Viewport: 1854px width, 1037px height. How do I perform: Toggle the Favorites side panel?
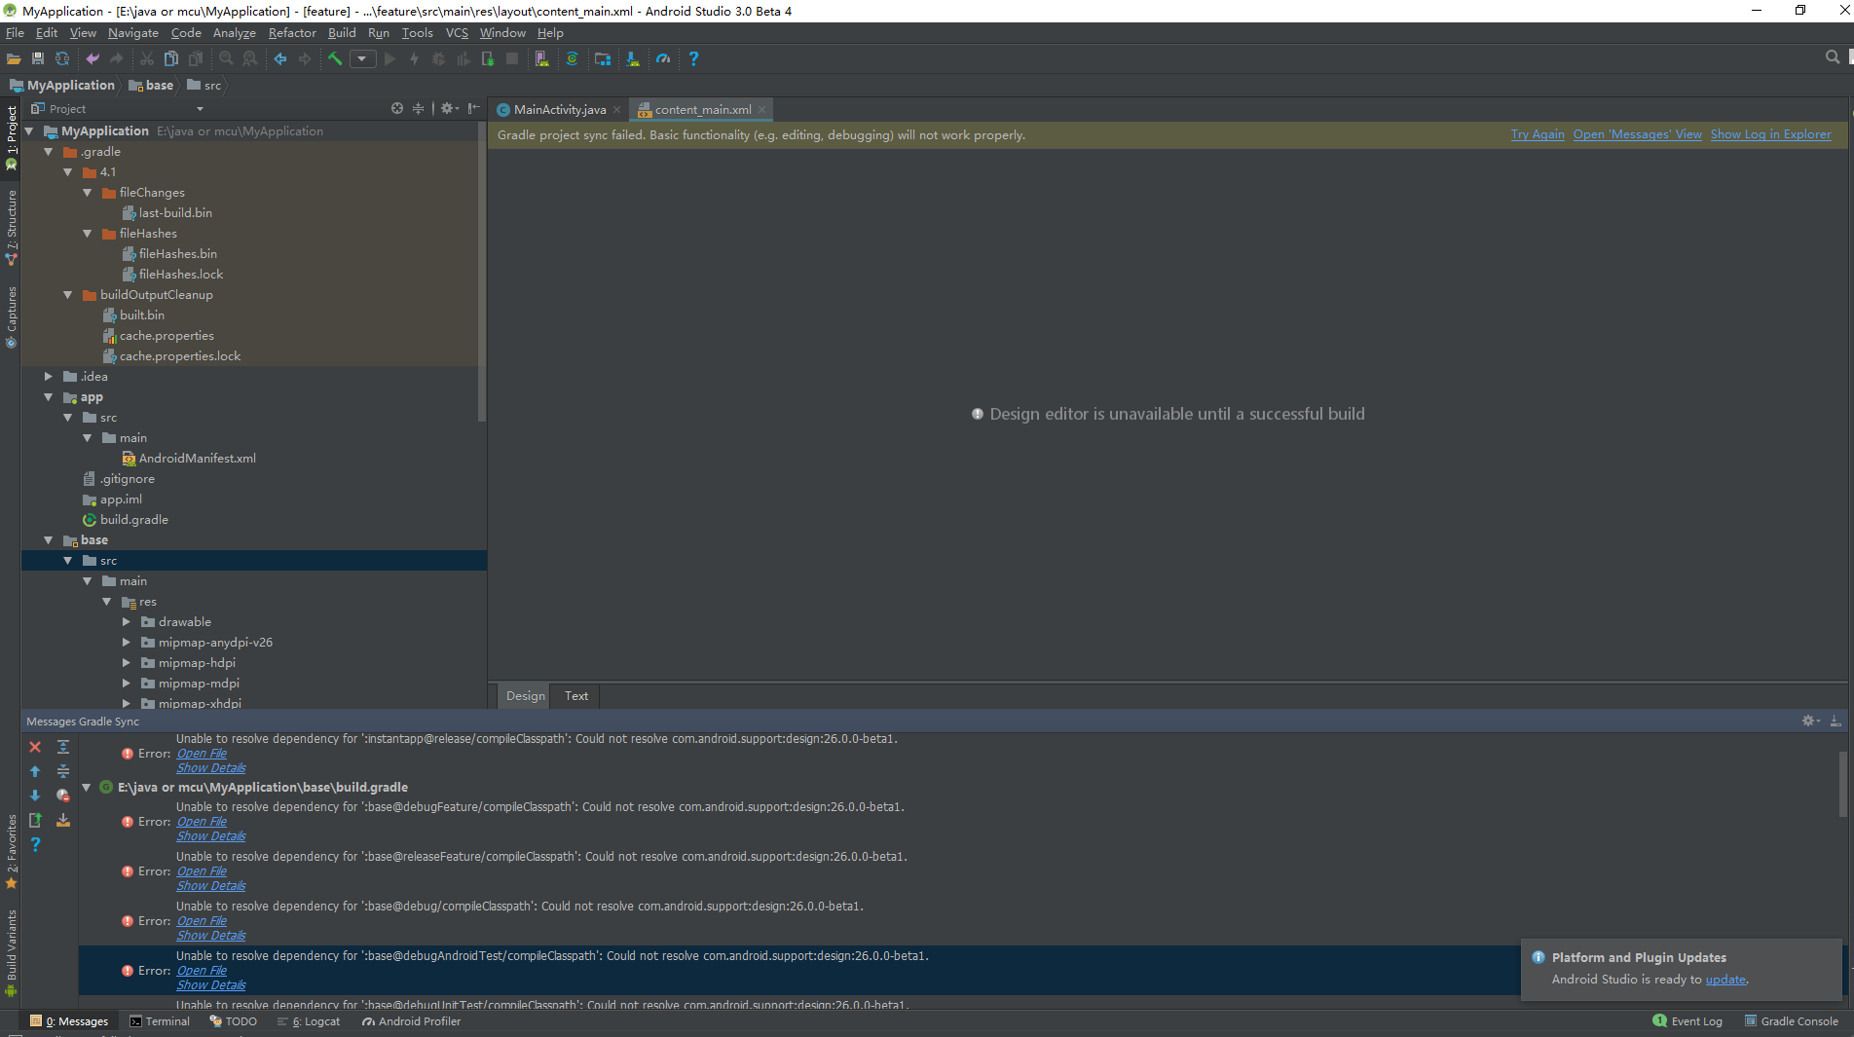pyautogui.click(x=11, y=852)
